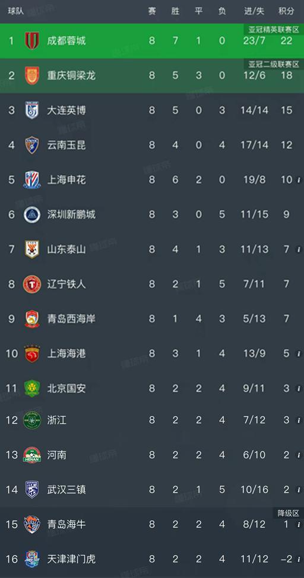The height and width of the screenshot is (578, 304).
Task: Click the 深圳新鹏城 round logo
Action: click(32, 214)
